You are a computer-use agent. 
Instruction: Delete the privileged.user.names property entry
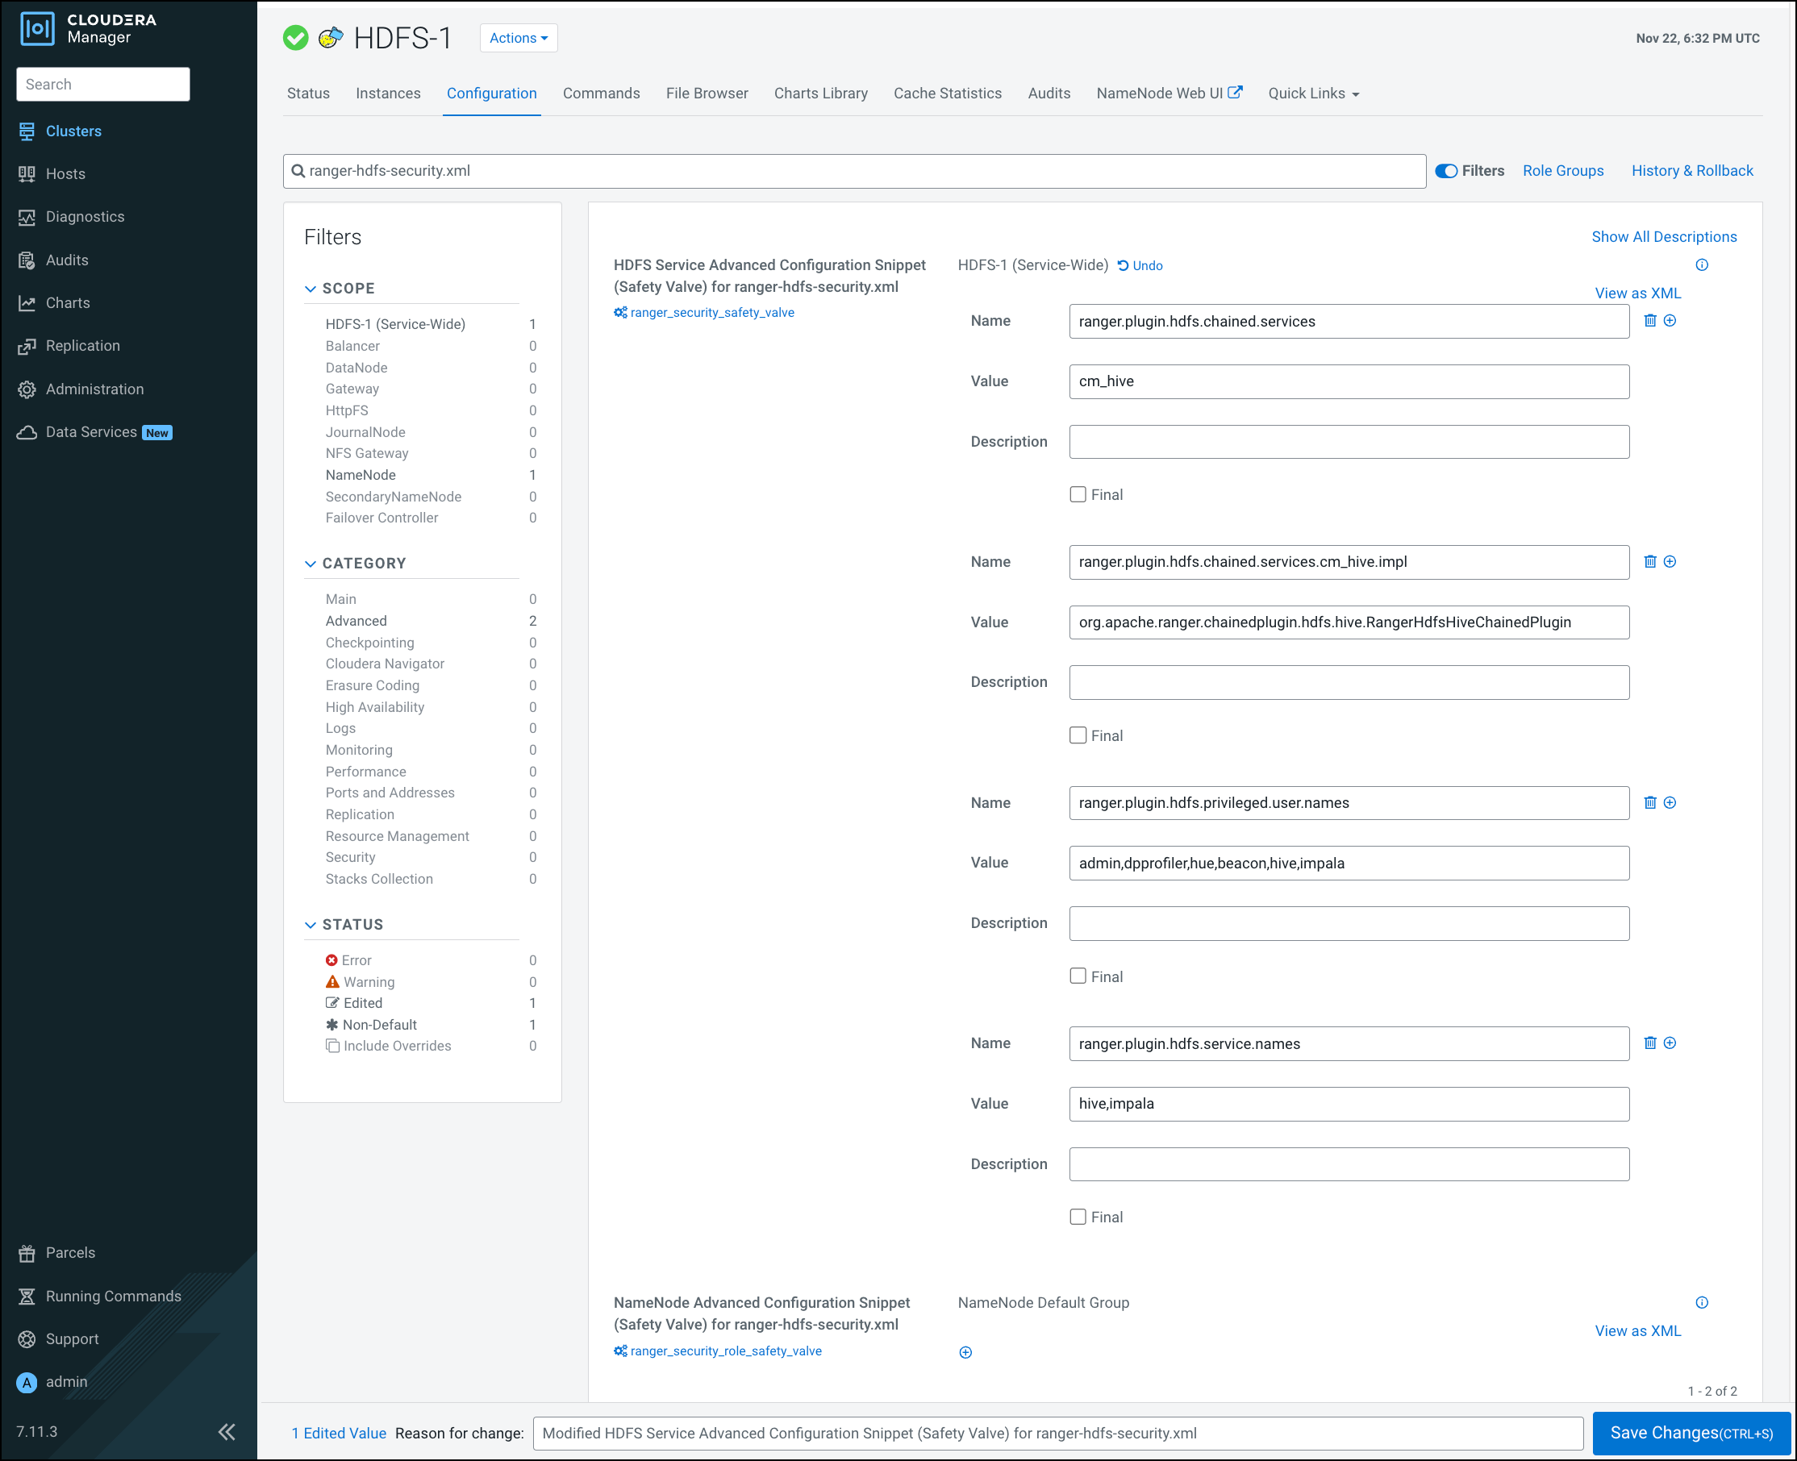click(1649, 802)
